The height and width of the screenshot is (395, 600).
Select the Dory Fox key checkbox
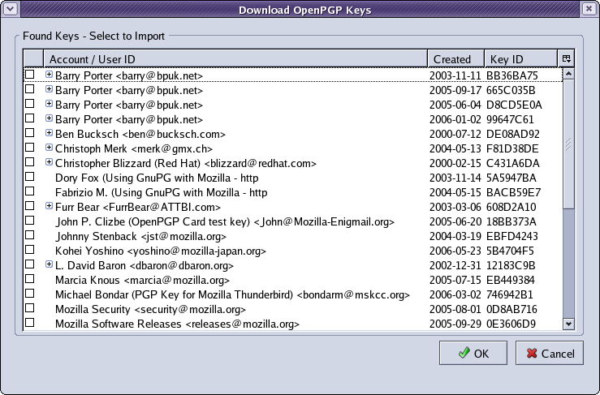pyautogui.click(x=29, y=177)
